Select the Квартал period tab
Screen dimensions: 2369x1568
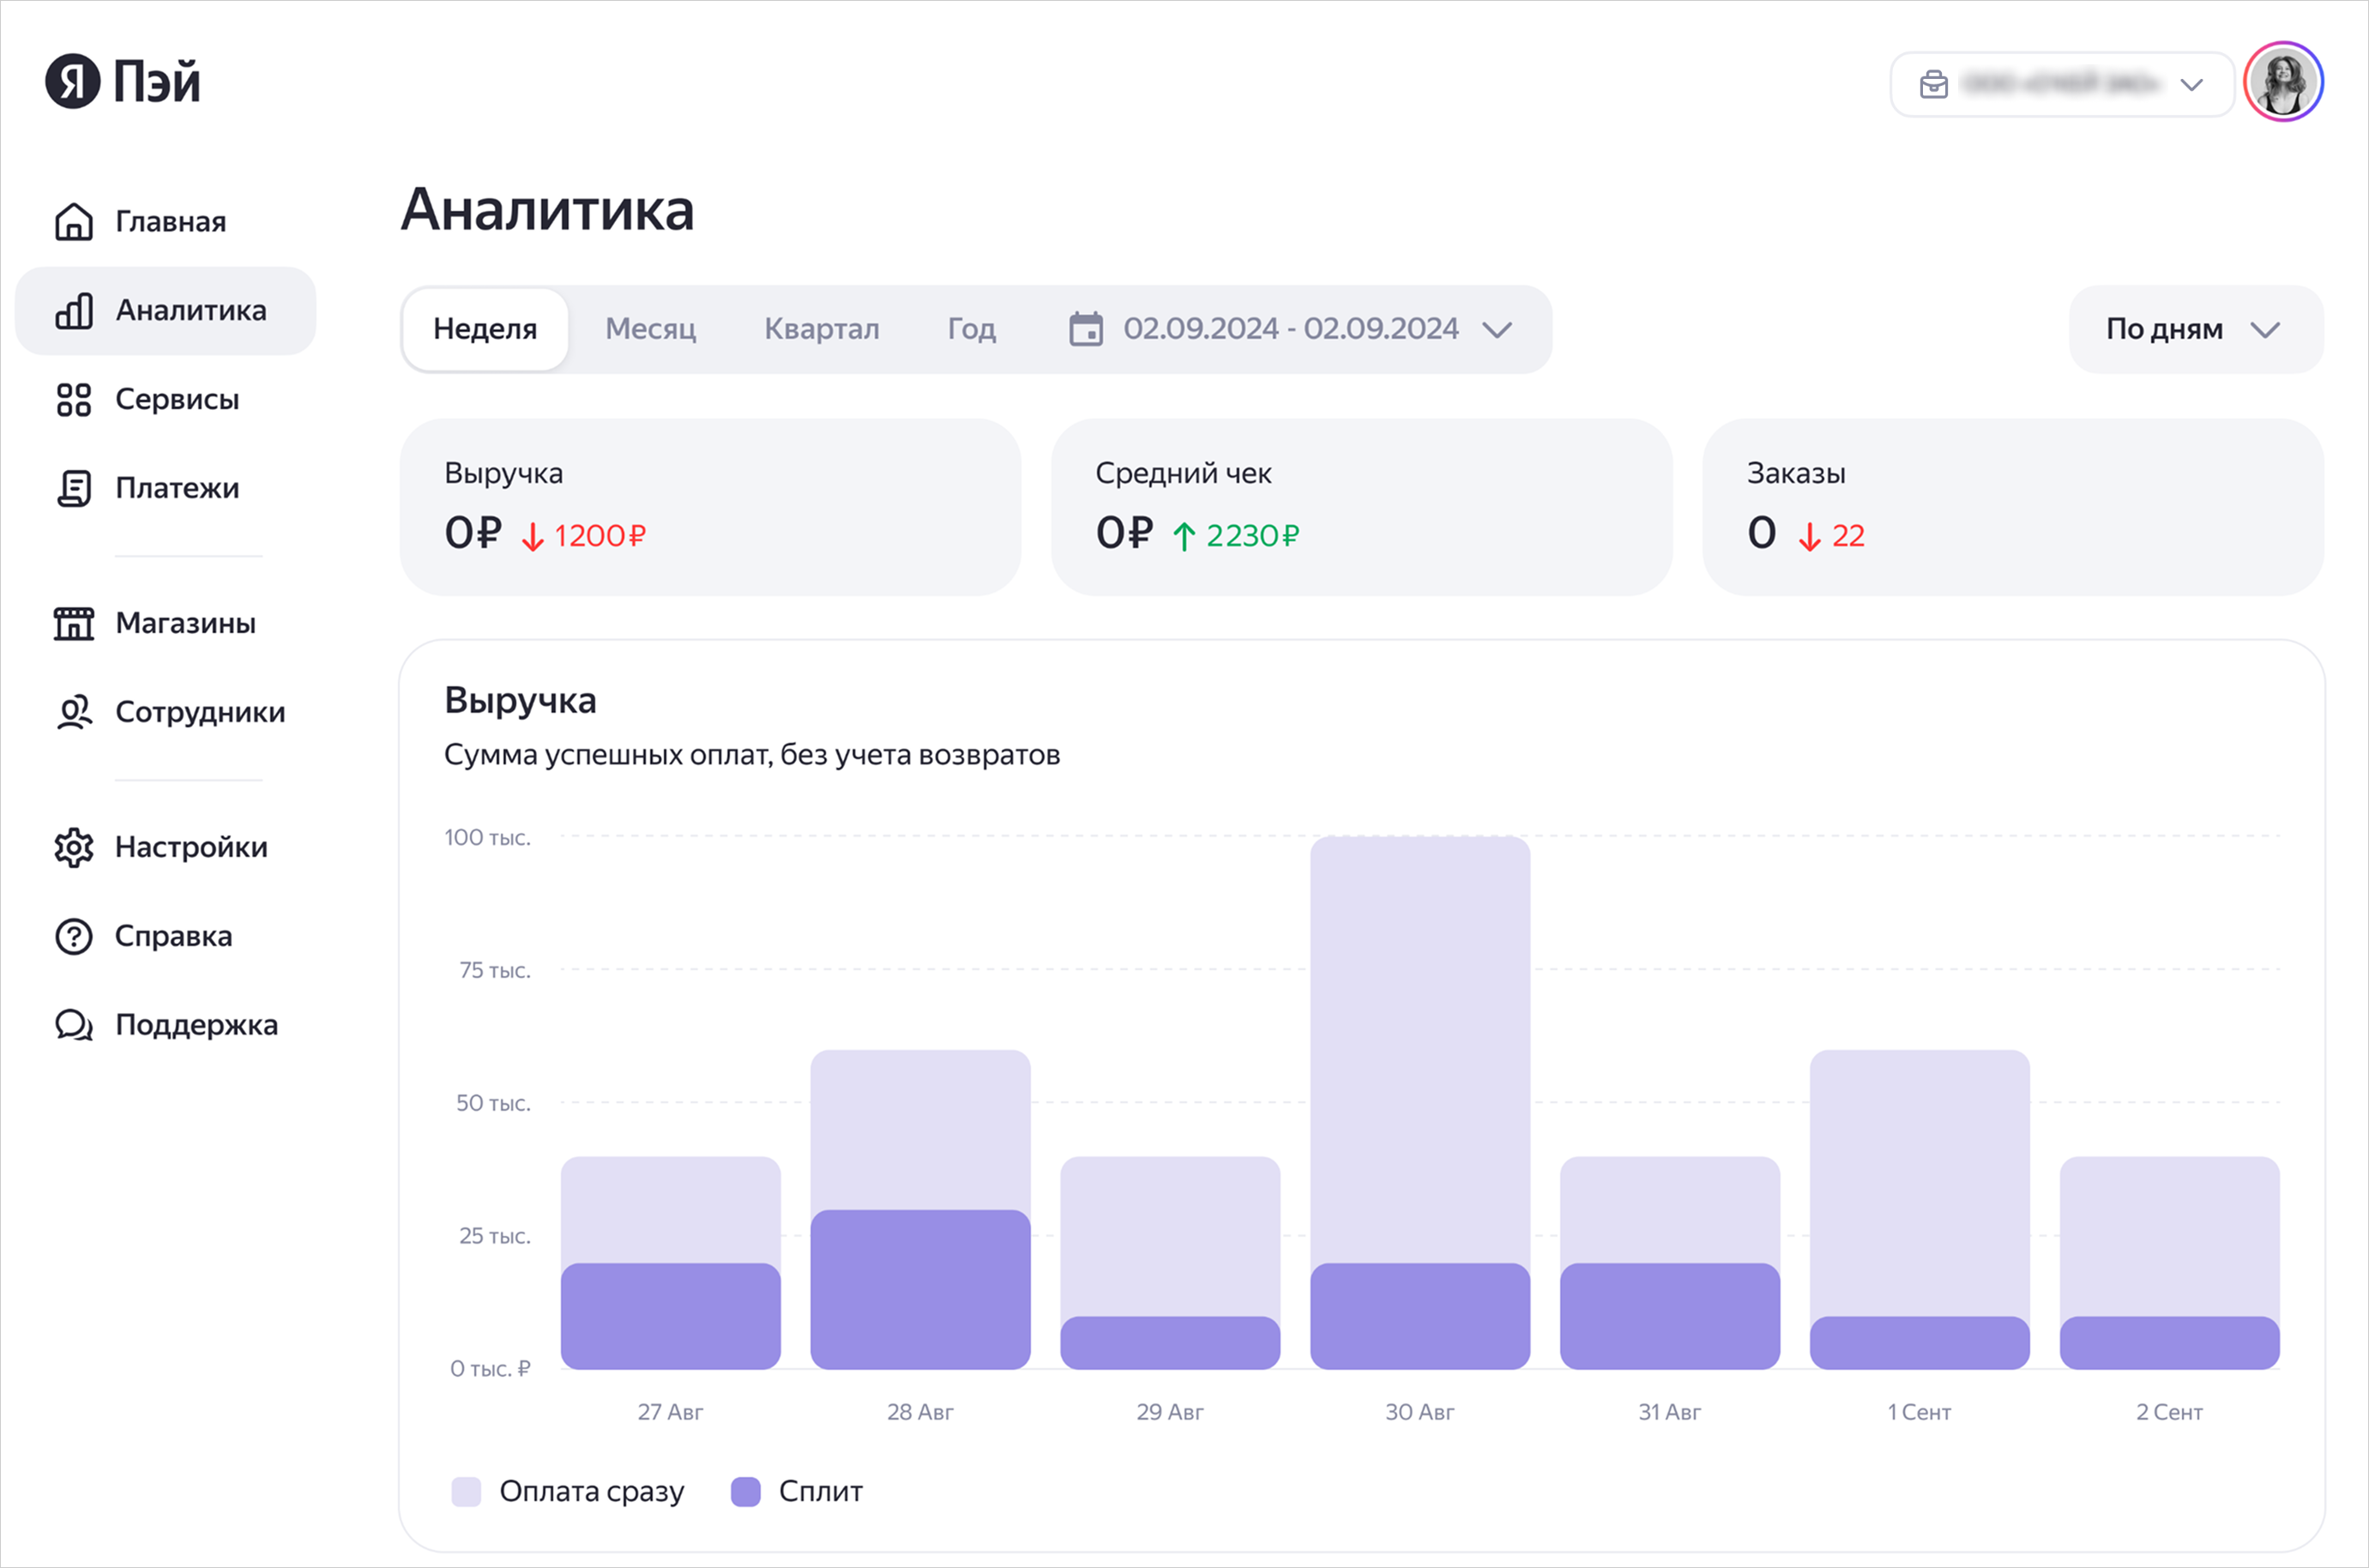click(x=821, y=329)
